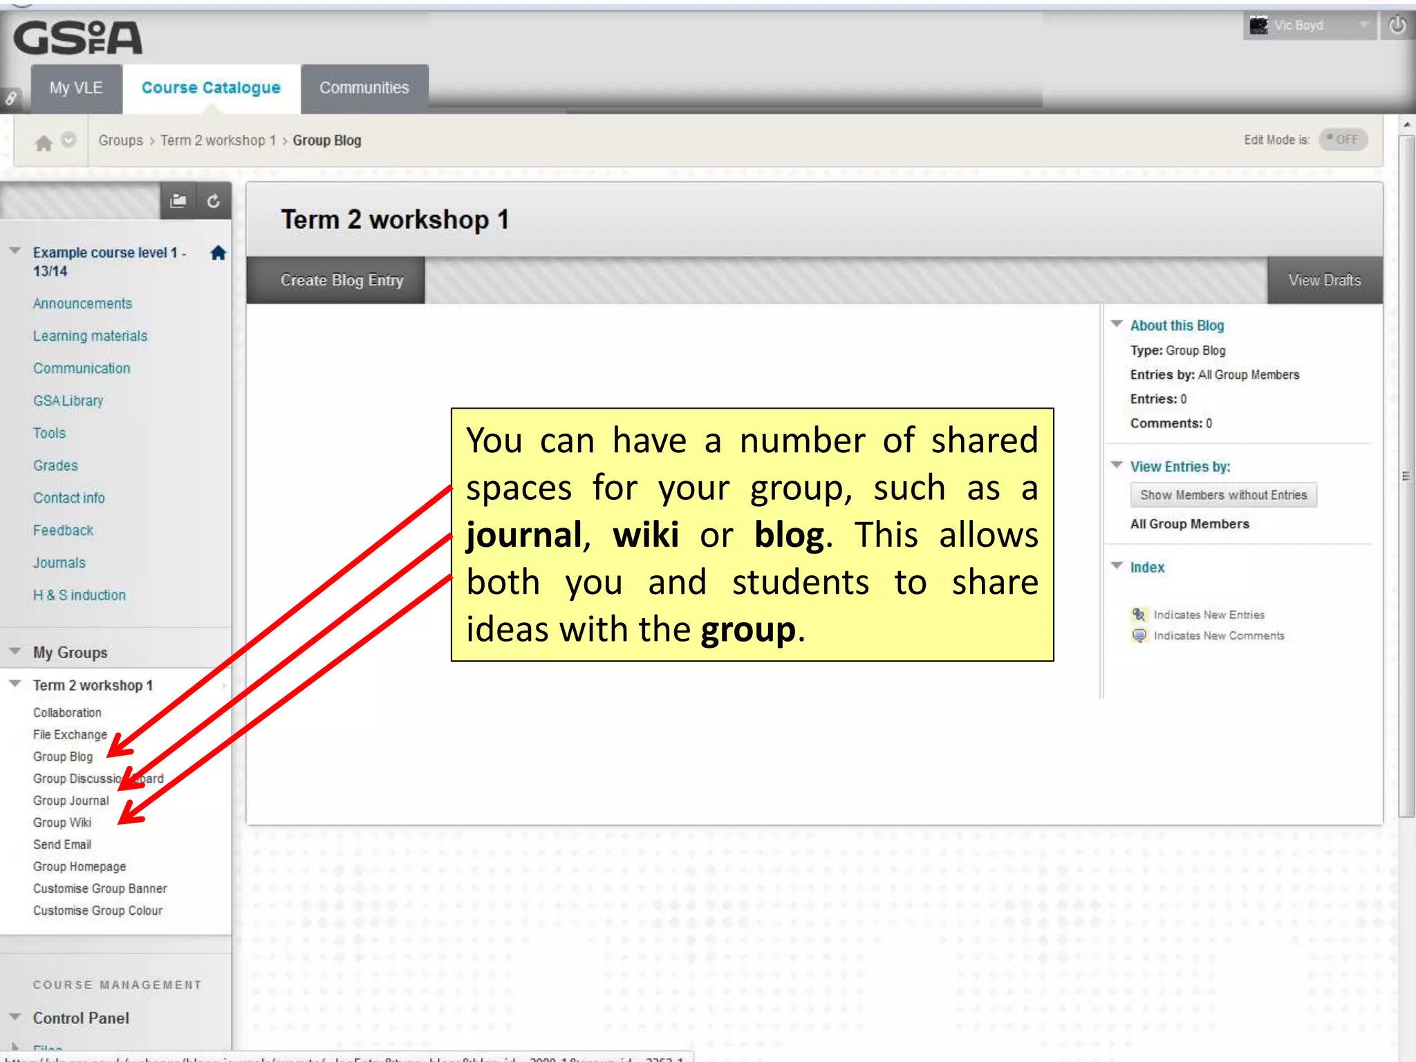This screenshot has height=1062, width=1416.
Task: Open Grades in the course menu
Action: (55, 466)
